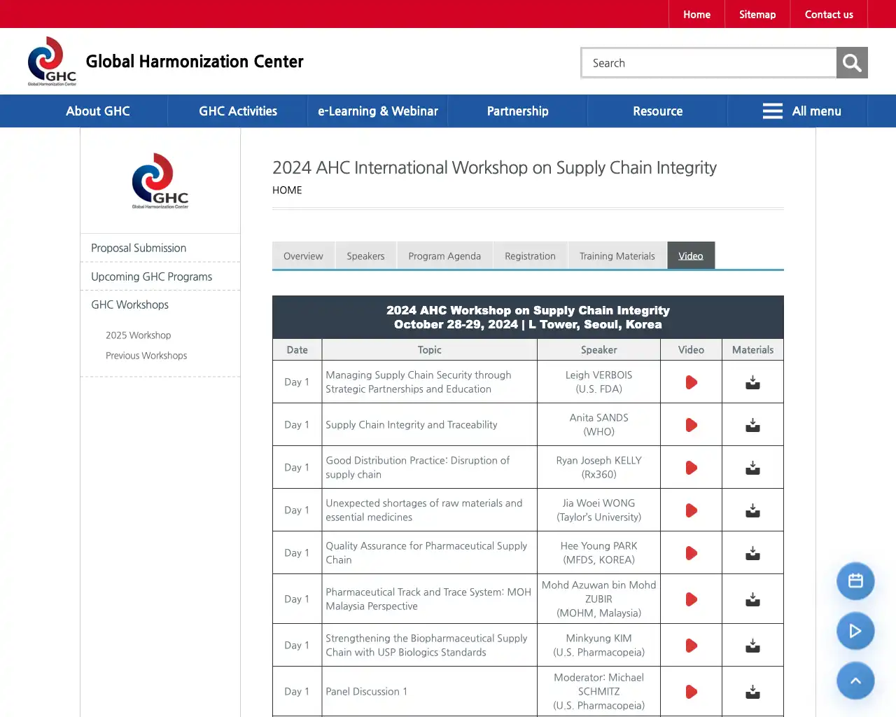The height and width of the screenshot is (717, 896).
Task: Click Contact us in the top bar
Action: coord(829,14)
